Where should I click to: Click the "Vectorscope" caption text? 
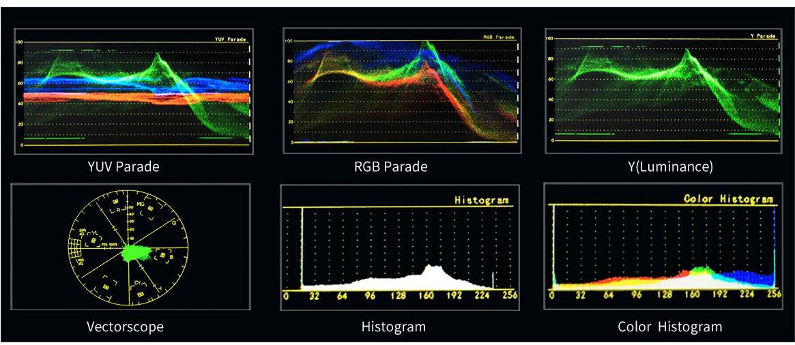(x=126, y=327)
